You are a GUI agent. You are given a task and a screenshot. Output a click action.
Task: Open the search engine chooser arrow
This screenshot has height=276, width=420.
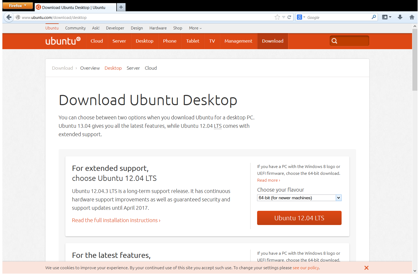click(304, 17)
